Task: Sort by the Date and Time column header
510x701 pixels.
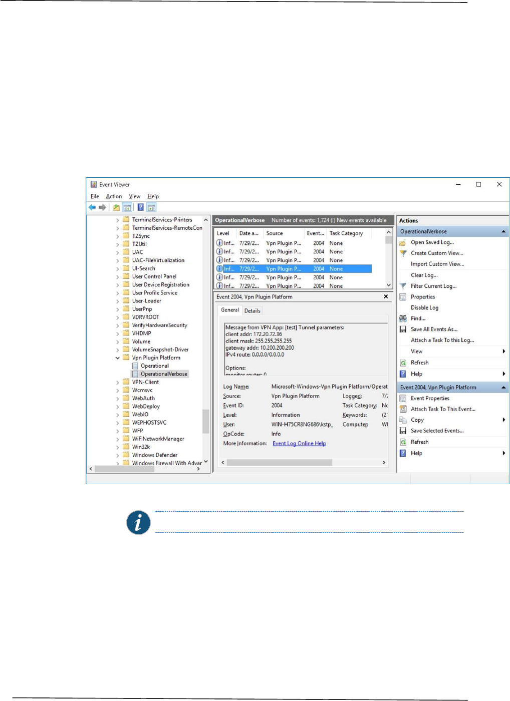Action: tap(250, 233)
